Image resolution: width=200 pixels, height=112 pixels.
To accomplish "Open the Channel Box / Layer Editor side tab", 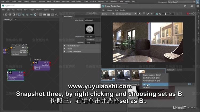I will point(198,19).
